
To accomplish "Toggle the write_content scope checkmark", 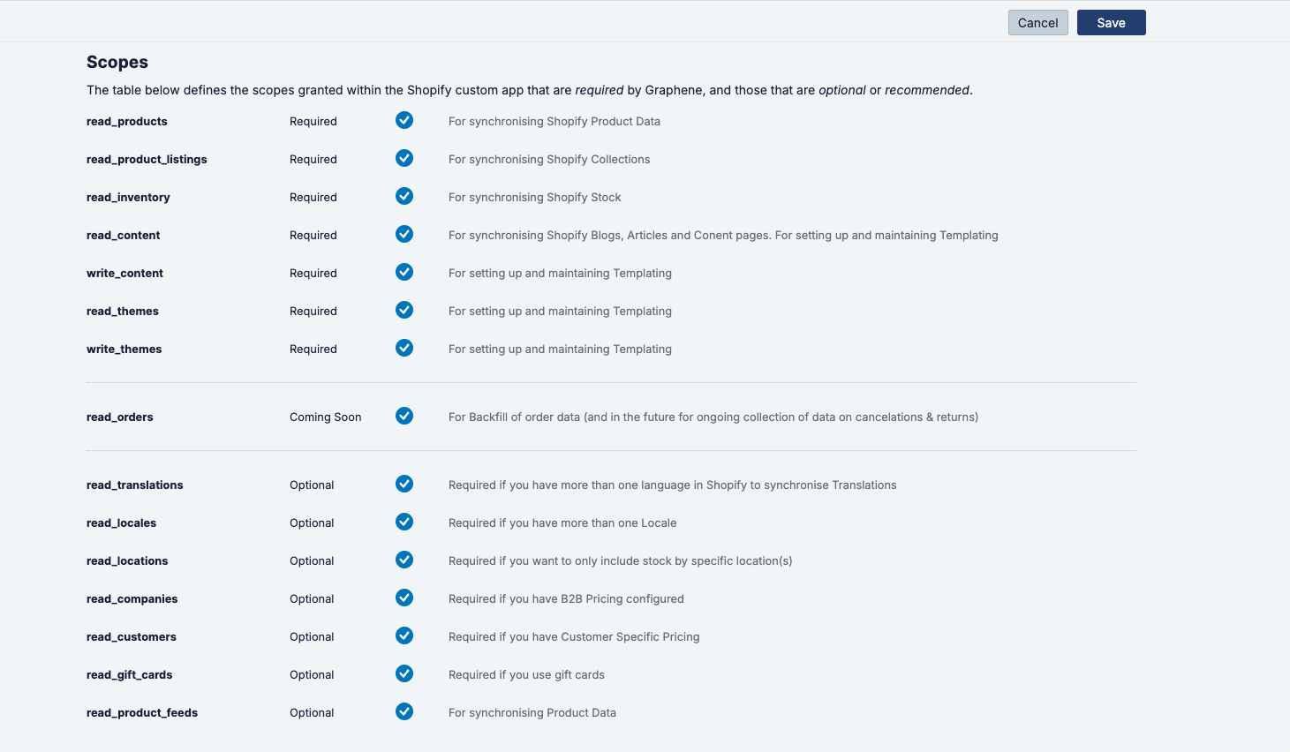I will point(404,272).
